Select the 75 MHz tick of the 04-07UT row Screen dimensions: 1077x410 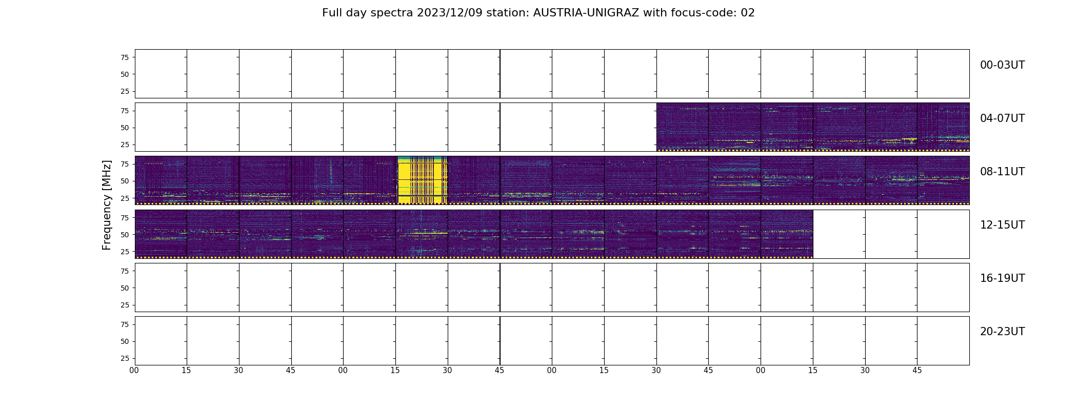point(125,111)
